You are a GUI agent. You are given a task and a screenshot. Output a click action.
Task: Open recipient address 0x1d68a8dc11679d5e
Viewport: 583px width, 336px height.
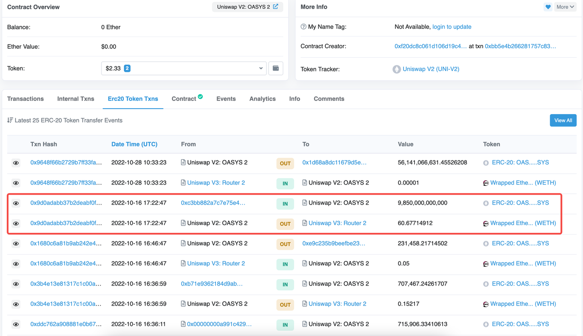(x=334, y=162)
